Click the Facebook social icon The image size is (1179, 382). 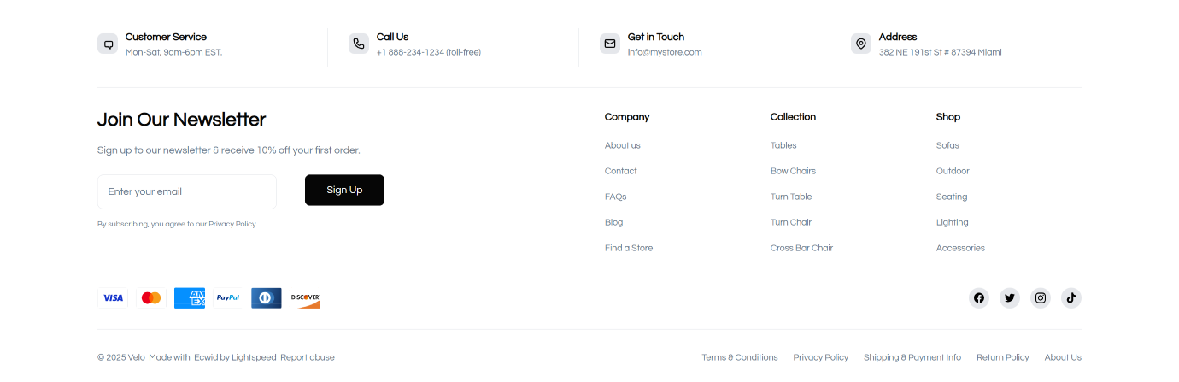tap(979, 298)
